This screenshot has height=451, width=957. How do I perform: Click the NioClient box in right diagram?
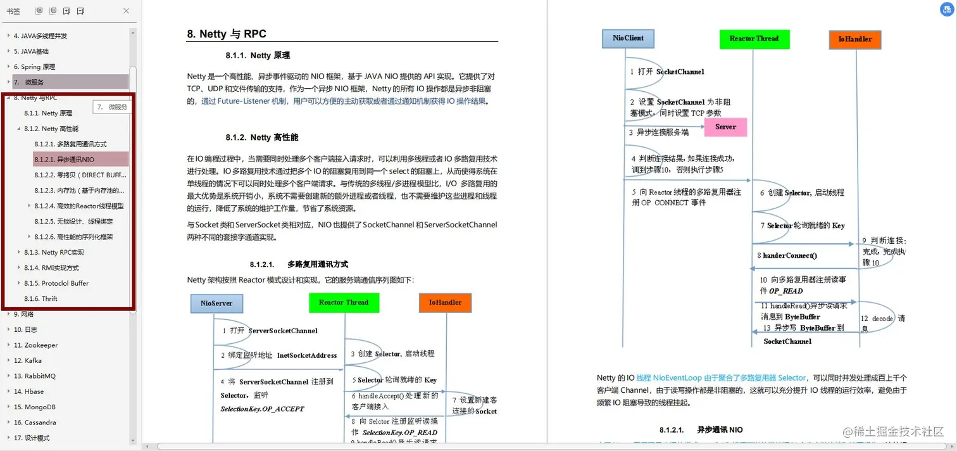[628, 39]
